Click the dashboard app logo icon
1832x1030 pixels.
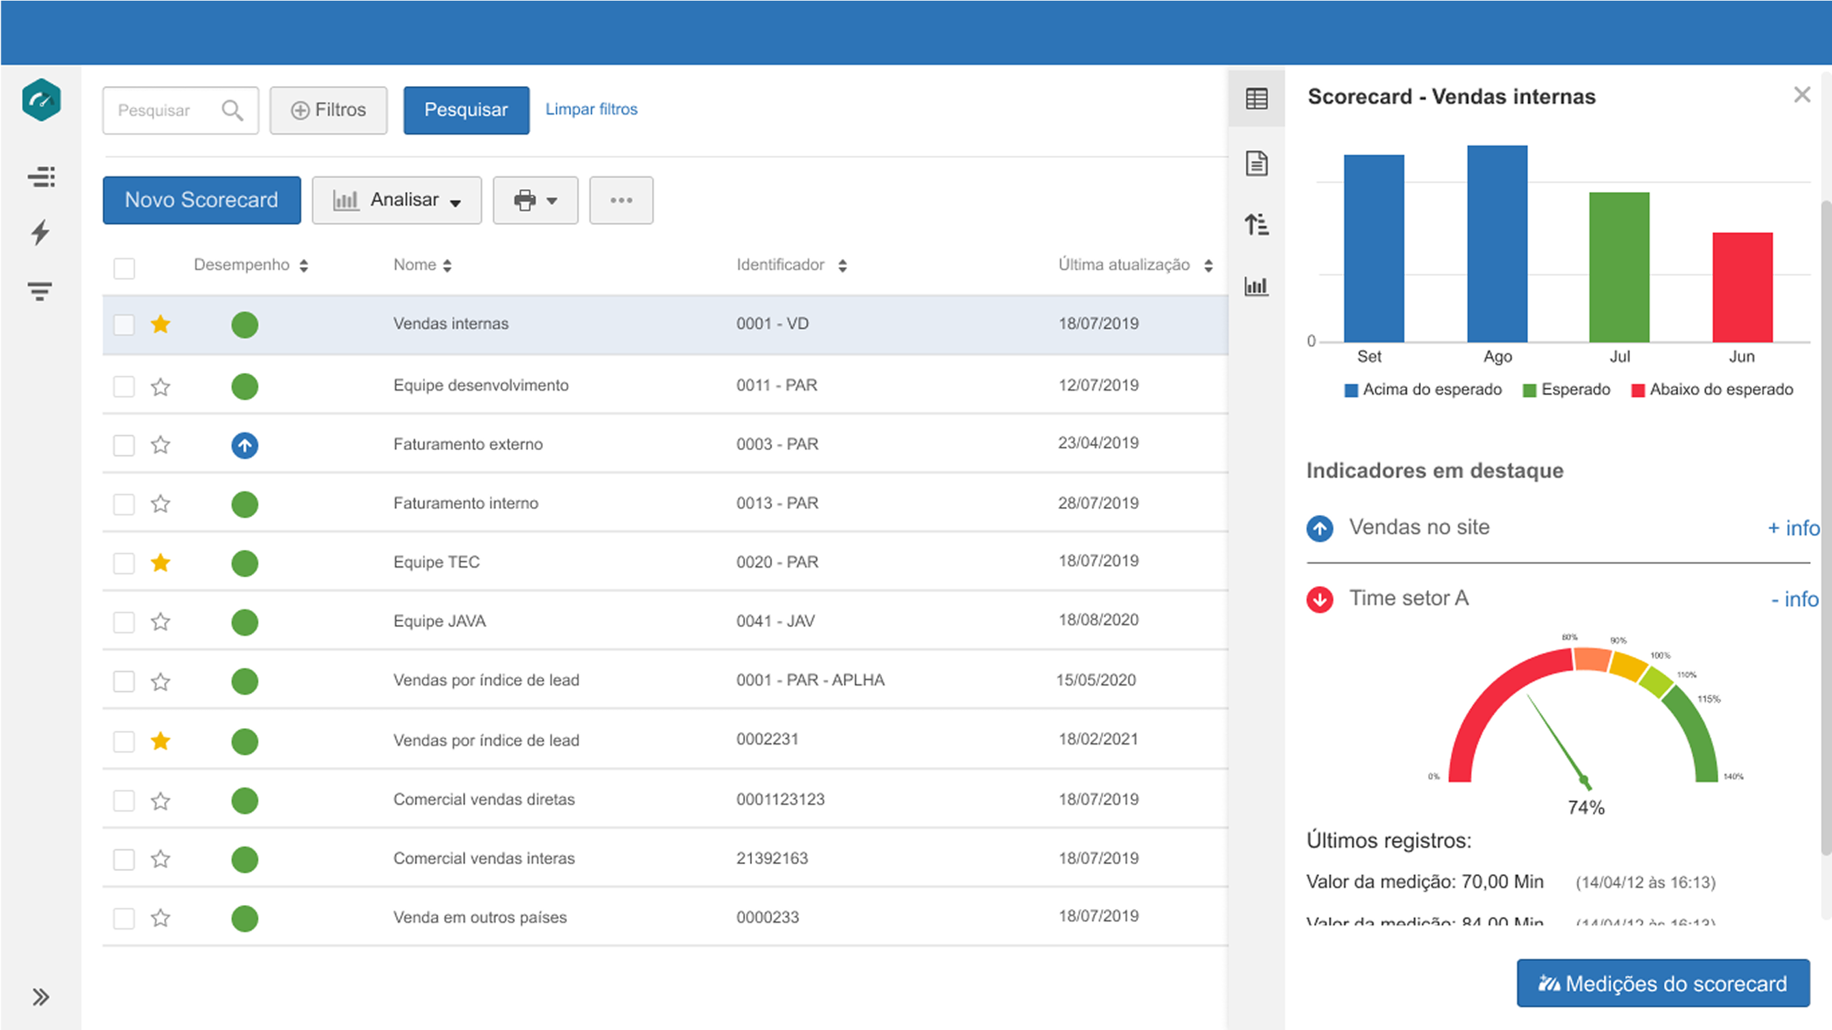pos(41,100)
